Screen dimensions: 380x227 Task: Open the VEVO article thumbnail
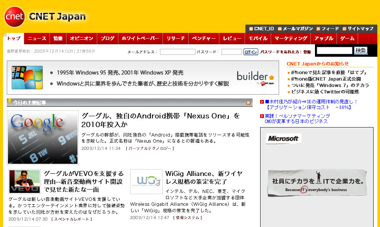click(25, 182)
